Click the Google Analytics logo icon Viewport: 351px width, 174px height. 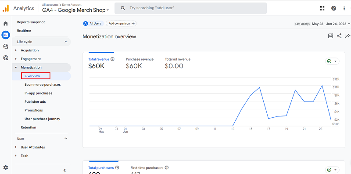[x=6, y=8]
